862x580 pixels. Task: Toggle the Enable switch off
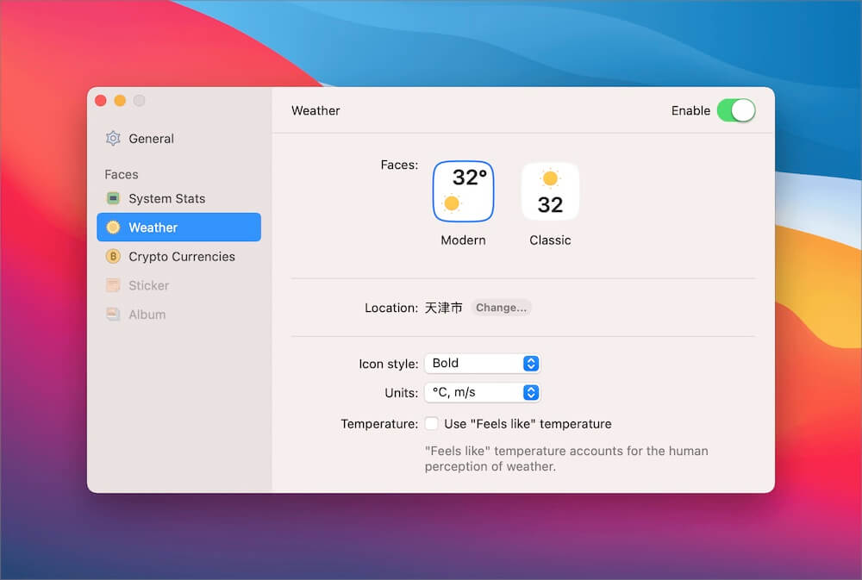click(735, 110)
